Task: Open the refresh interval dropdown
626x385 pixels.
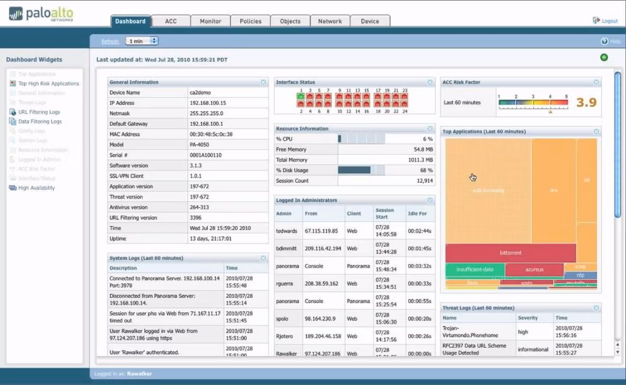Action: click(141, 41)
